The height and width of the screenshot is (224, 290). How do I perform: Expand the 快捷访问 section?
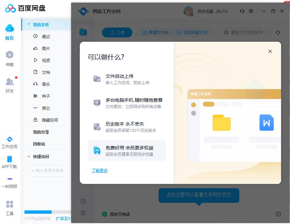29,156
